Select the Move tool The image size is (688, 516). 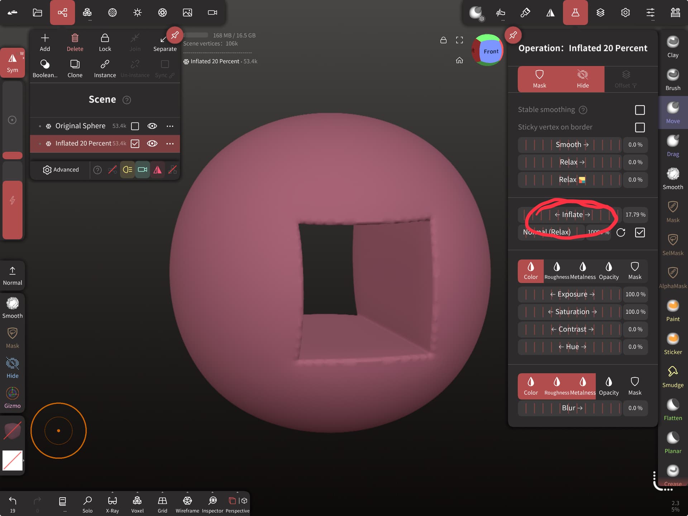673,113
